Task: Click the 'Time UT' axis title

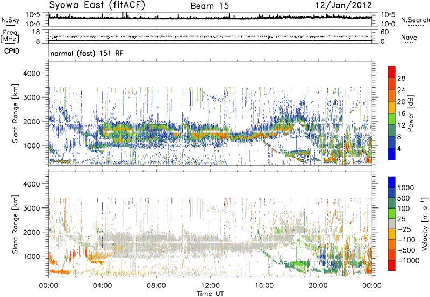Action: point(210,293)
